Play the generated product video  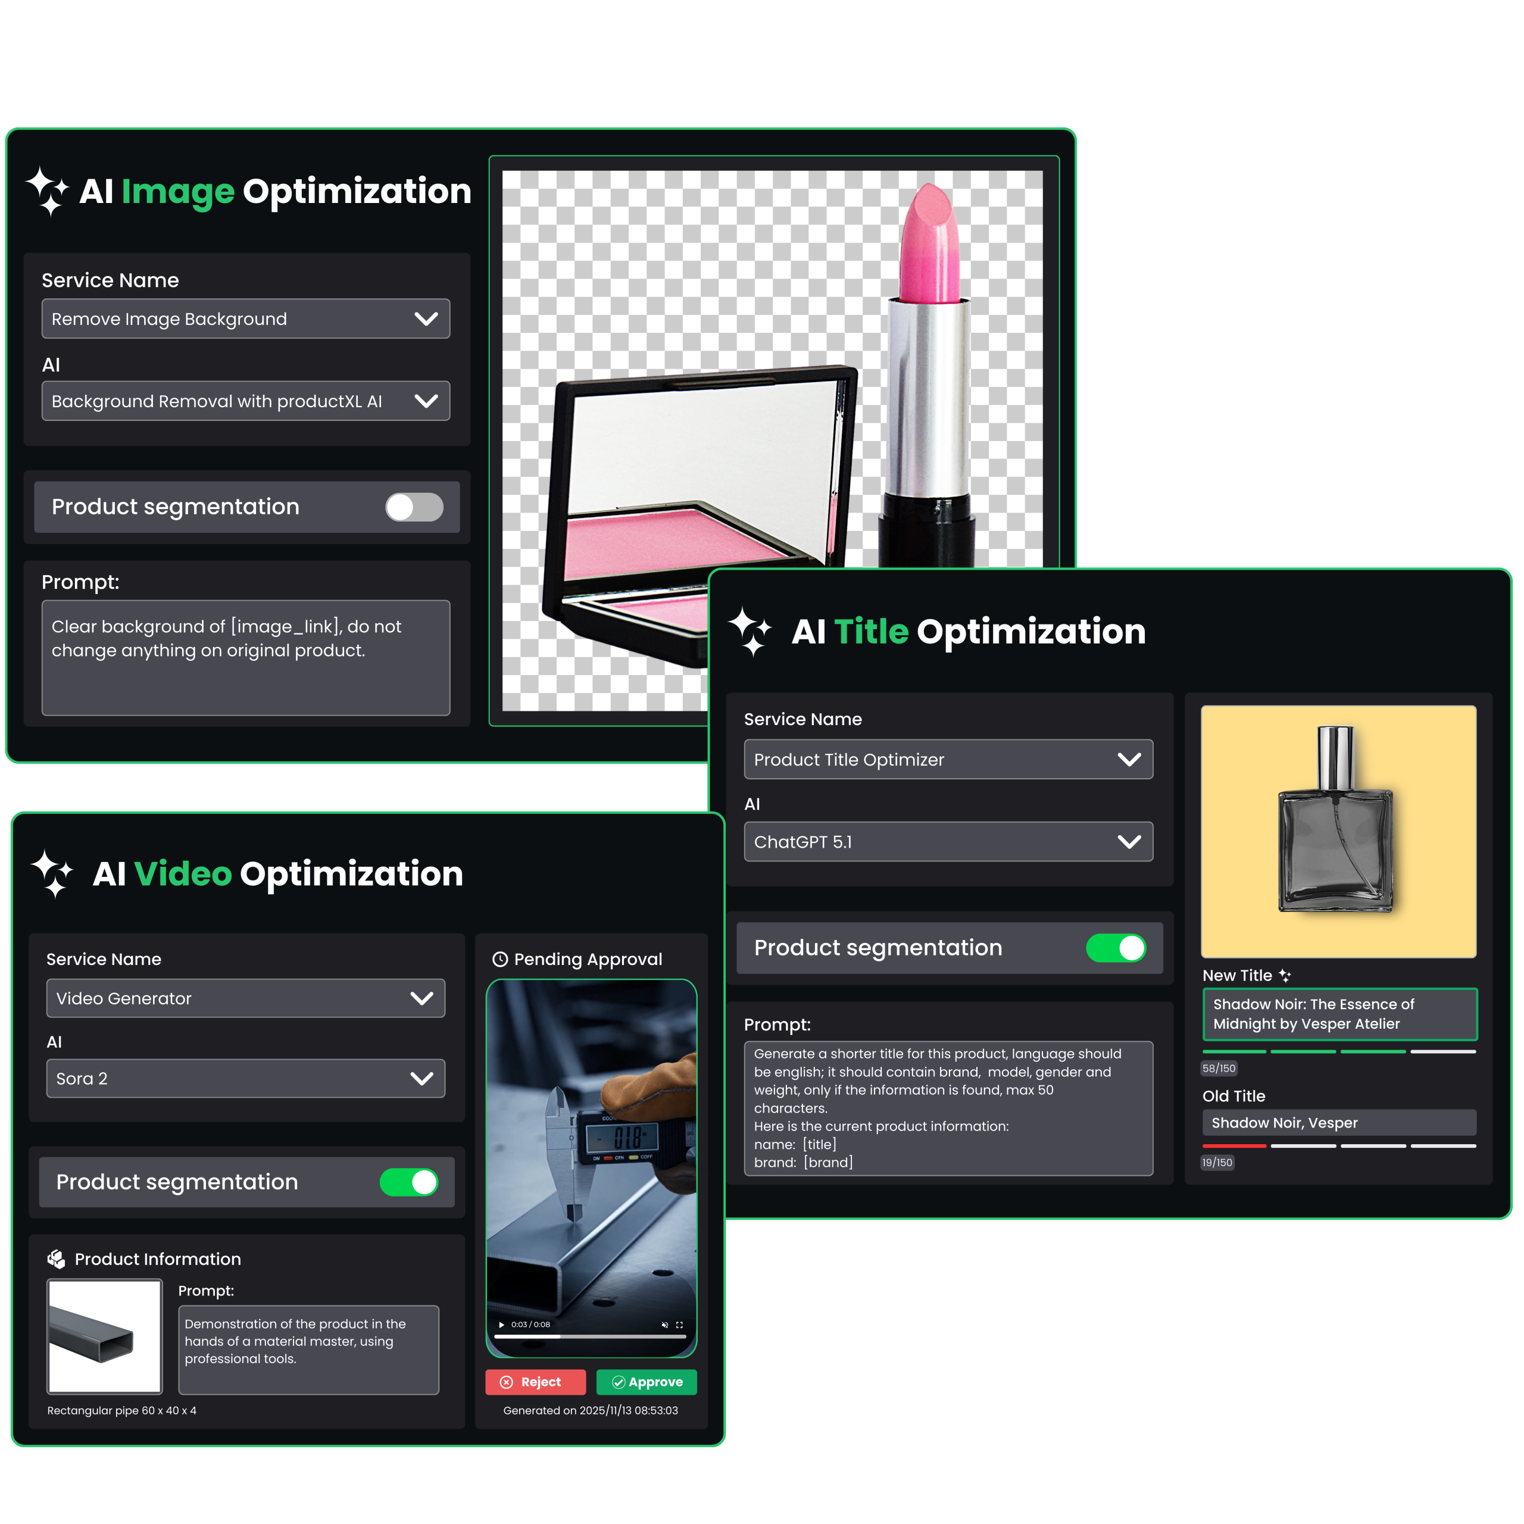502,1325
